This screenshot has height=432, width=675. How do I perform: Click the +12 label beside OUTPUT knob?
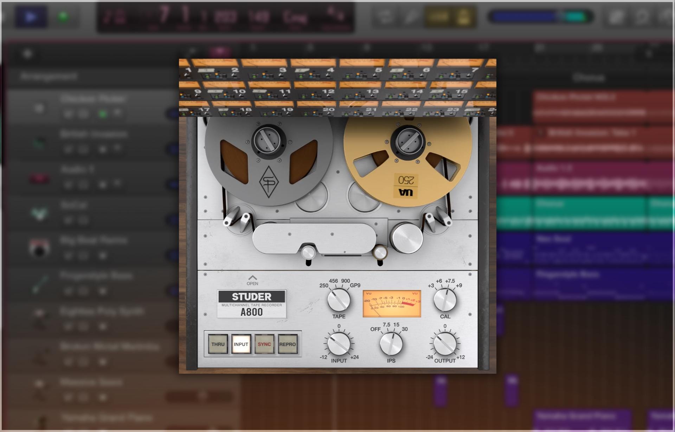pyautogui.click(x=461, y=357)
